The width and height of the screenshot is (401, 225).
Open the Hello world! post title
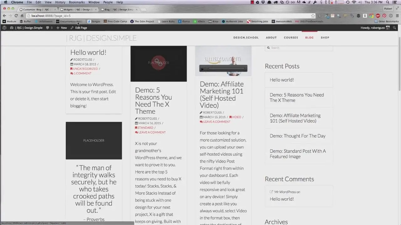click(88, 52)
